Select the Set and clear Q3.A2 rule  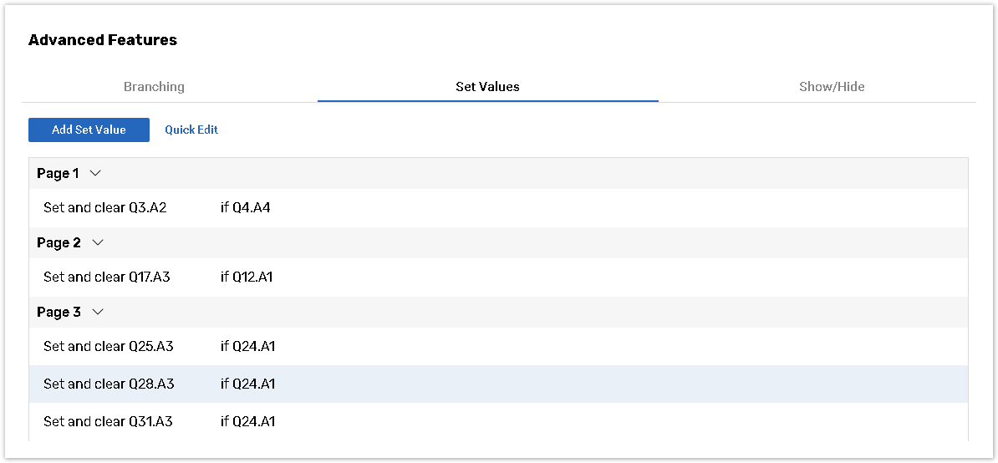pyautogui.click(x=105, y=208)
